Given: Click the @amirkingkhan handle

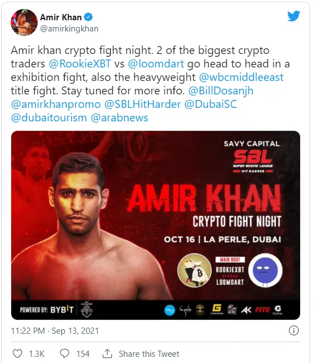Looking at the screenshot, I should pos(69,29).
